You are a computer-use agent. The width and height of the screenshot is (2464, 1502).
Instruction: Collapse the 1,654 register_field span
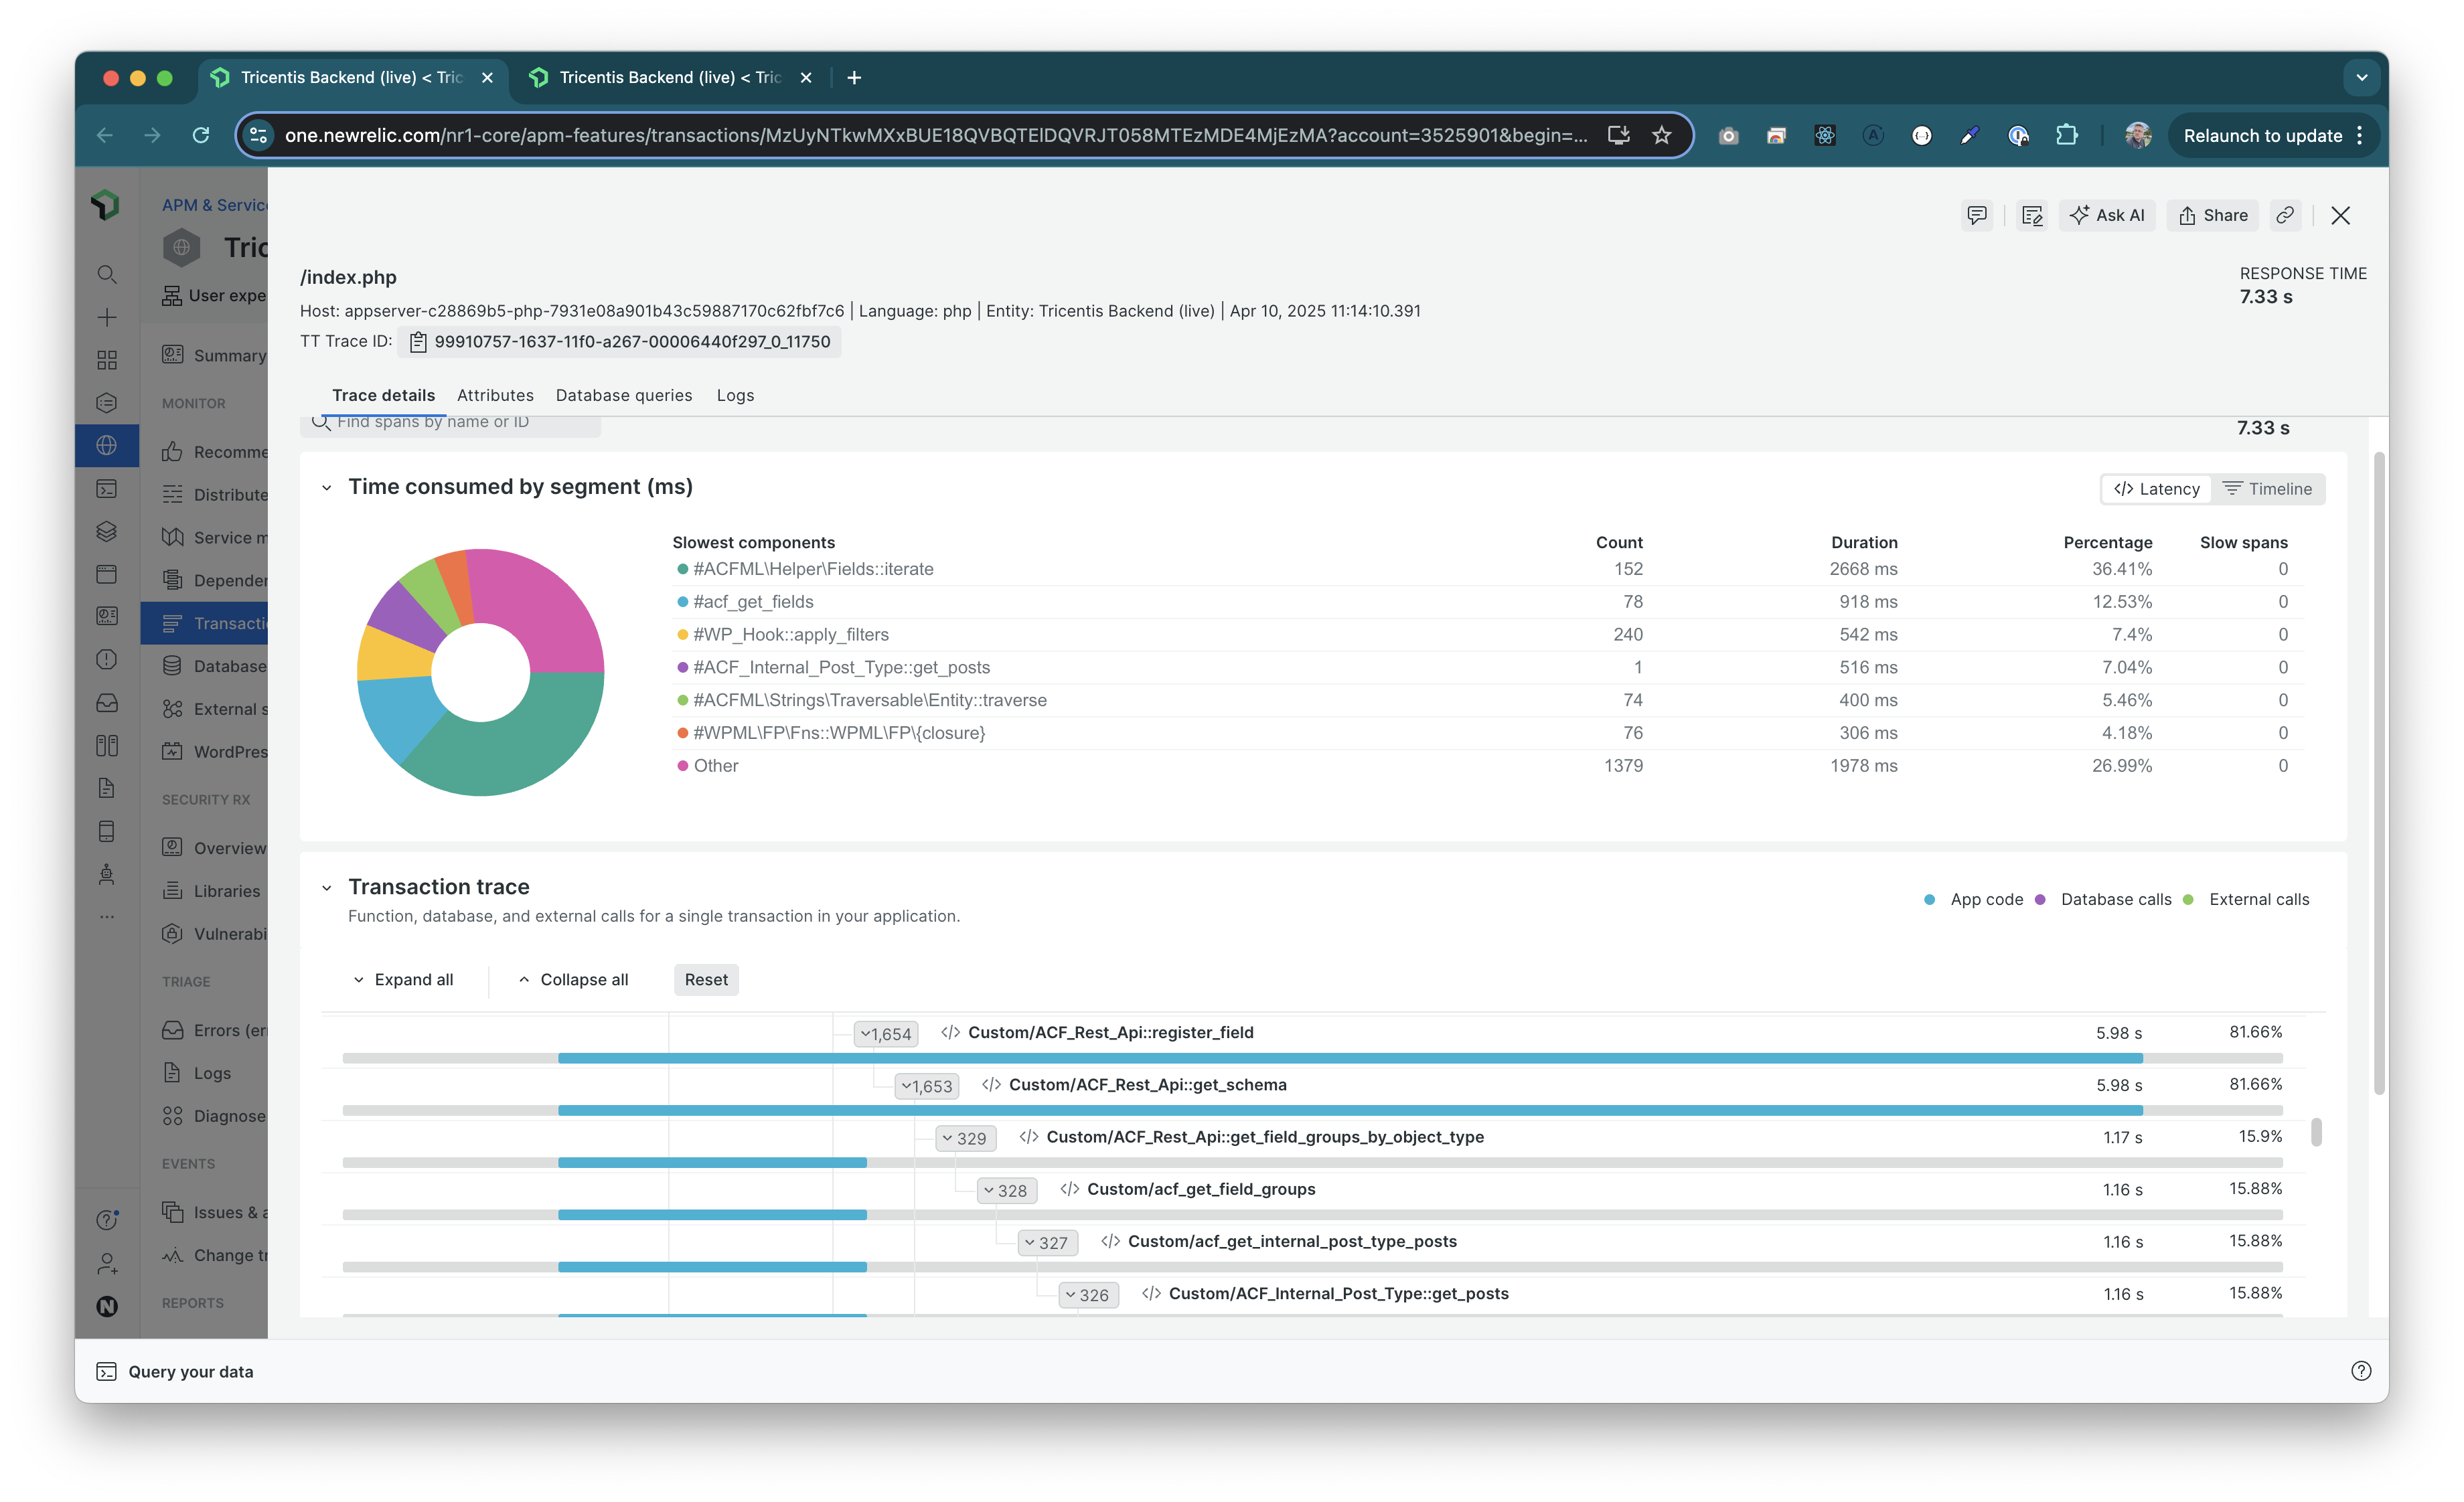click(886, 1033)
